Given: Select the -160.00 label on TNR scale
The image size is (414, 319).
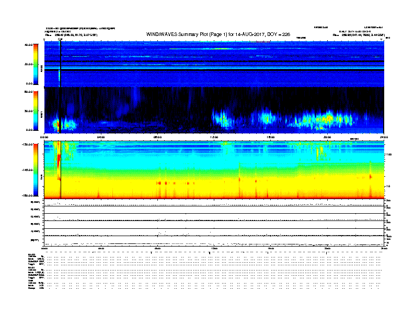Looking at the screenshot, I should (28, 195).
